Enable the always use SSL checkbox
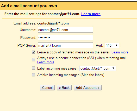 coord(34,60)
